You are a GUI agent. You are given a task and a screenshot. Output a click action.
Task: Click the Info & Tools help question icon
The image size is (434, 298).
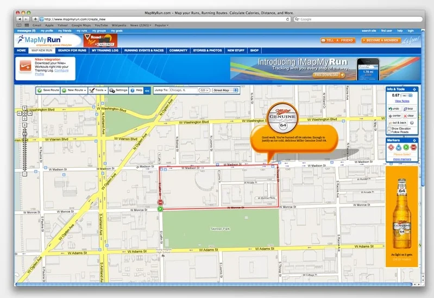click(x=412, y=123)
